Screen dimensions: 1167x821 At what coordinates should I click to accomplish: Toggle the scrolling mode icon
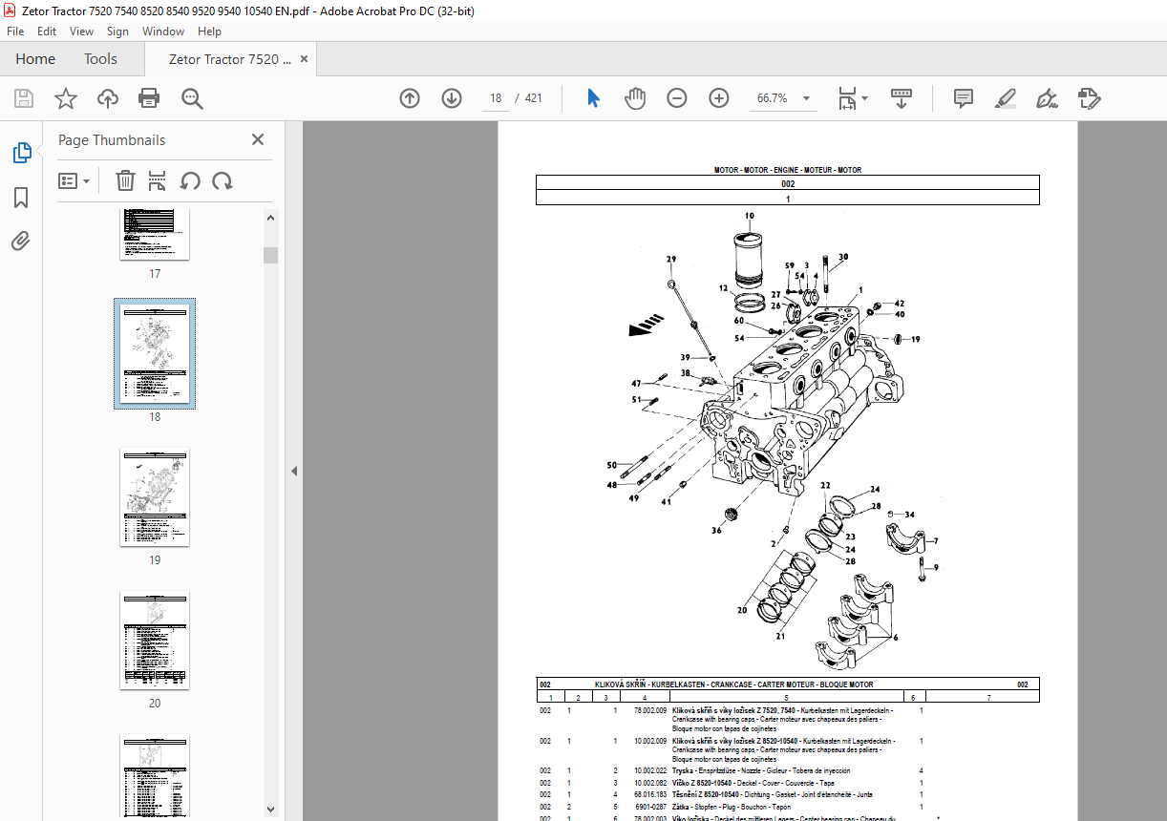click(902, 98)
